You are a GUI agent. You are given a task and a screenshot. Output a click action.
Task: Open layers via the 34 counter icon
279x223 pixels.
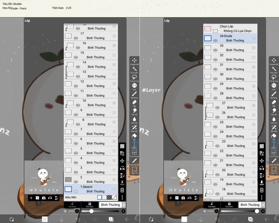(250, 219)
